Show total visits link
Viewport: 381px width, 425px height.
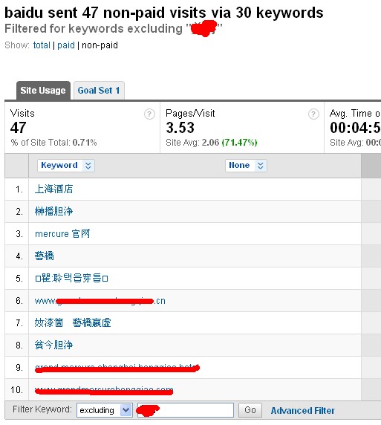[42, 45]
